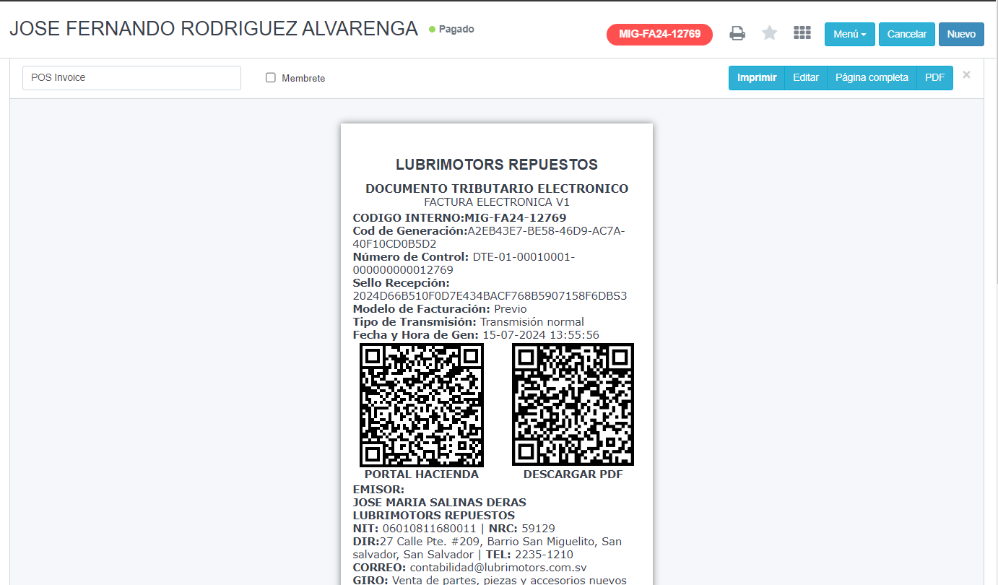Image resolution: width=998 pixels, height=585 pixels.
Task: Click the Imprimir button
Action: [757, 78]
